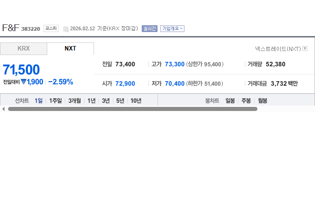Show the 월봉 monthly candle chart
This screenshot has height=221, width=315.
tap(262, 101)
